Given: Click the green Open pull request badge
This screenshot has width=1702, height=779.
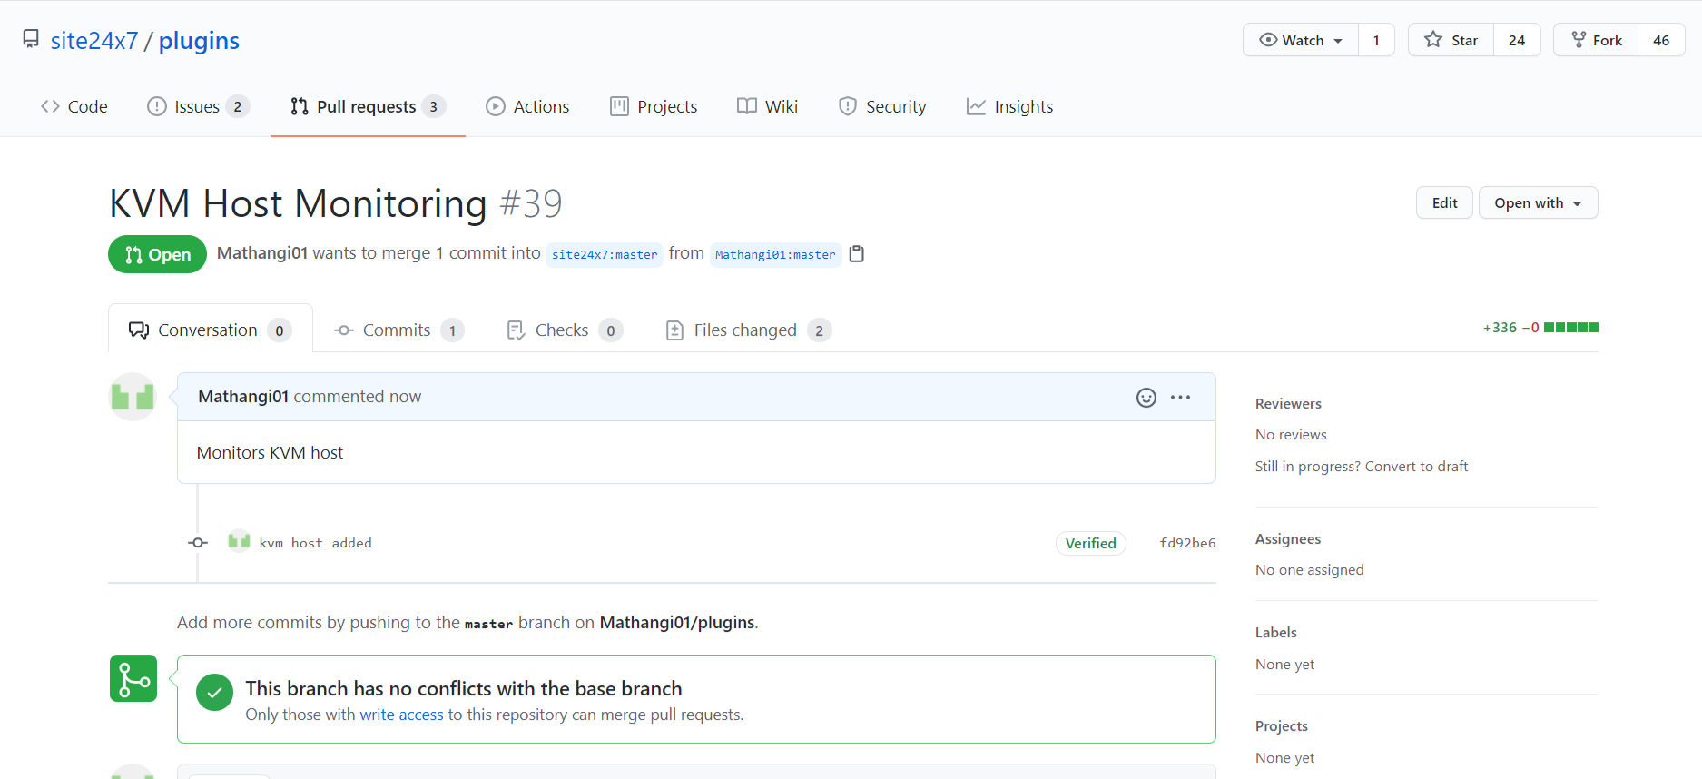Looking at the screenshot, I should point(157,254).
